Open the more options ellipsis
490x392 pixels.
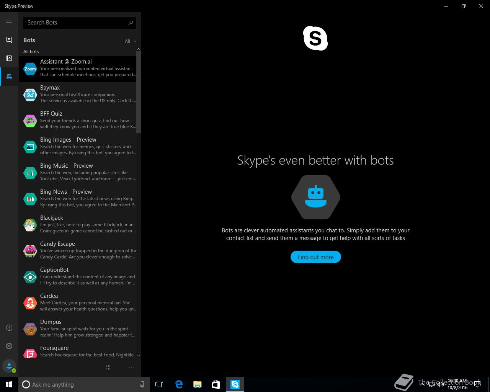click(x=132, y=367)
